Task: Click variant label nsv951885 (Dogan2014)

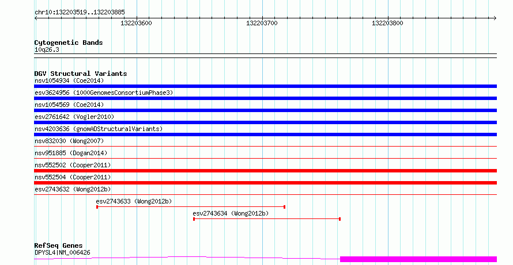Action: (71, 153)
